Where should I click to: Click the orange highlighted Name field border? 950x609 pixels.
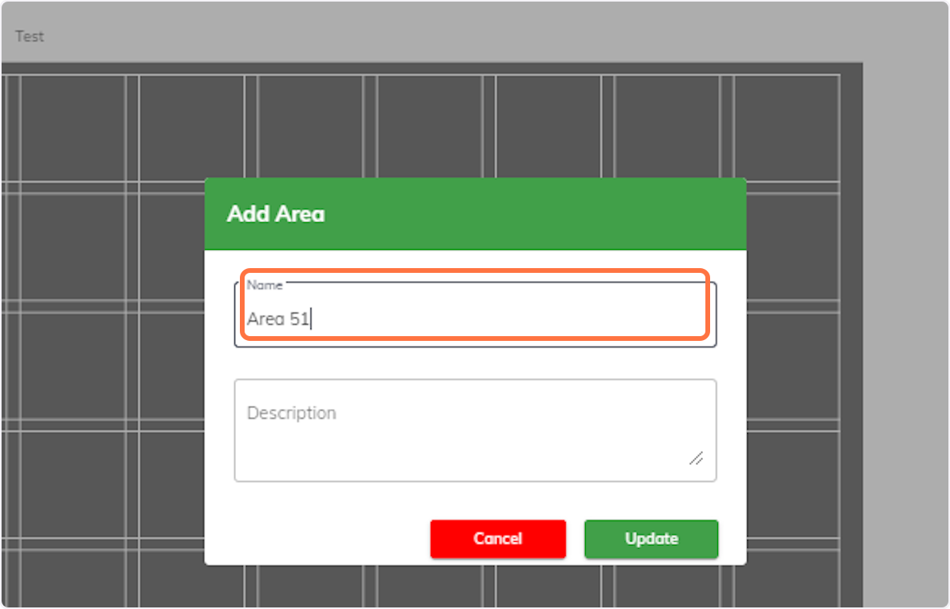(x=475, y=271)
